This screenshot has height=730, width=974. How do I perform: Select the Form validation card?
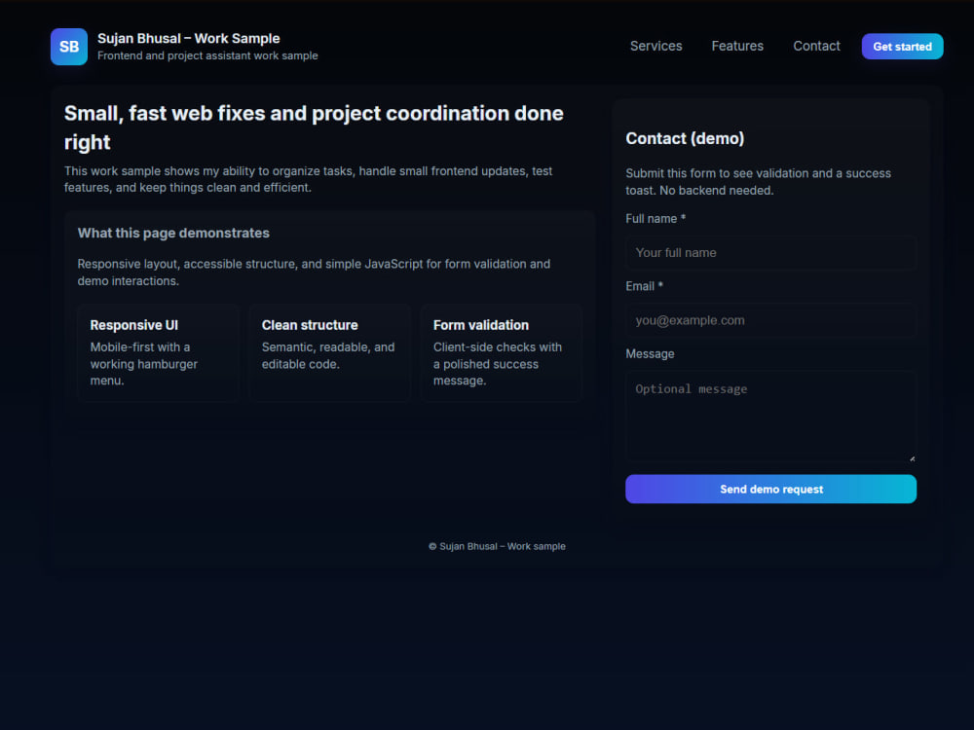tap(502, 352)
